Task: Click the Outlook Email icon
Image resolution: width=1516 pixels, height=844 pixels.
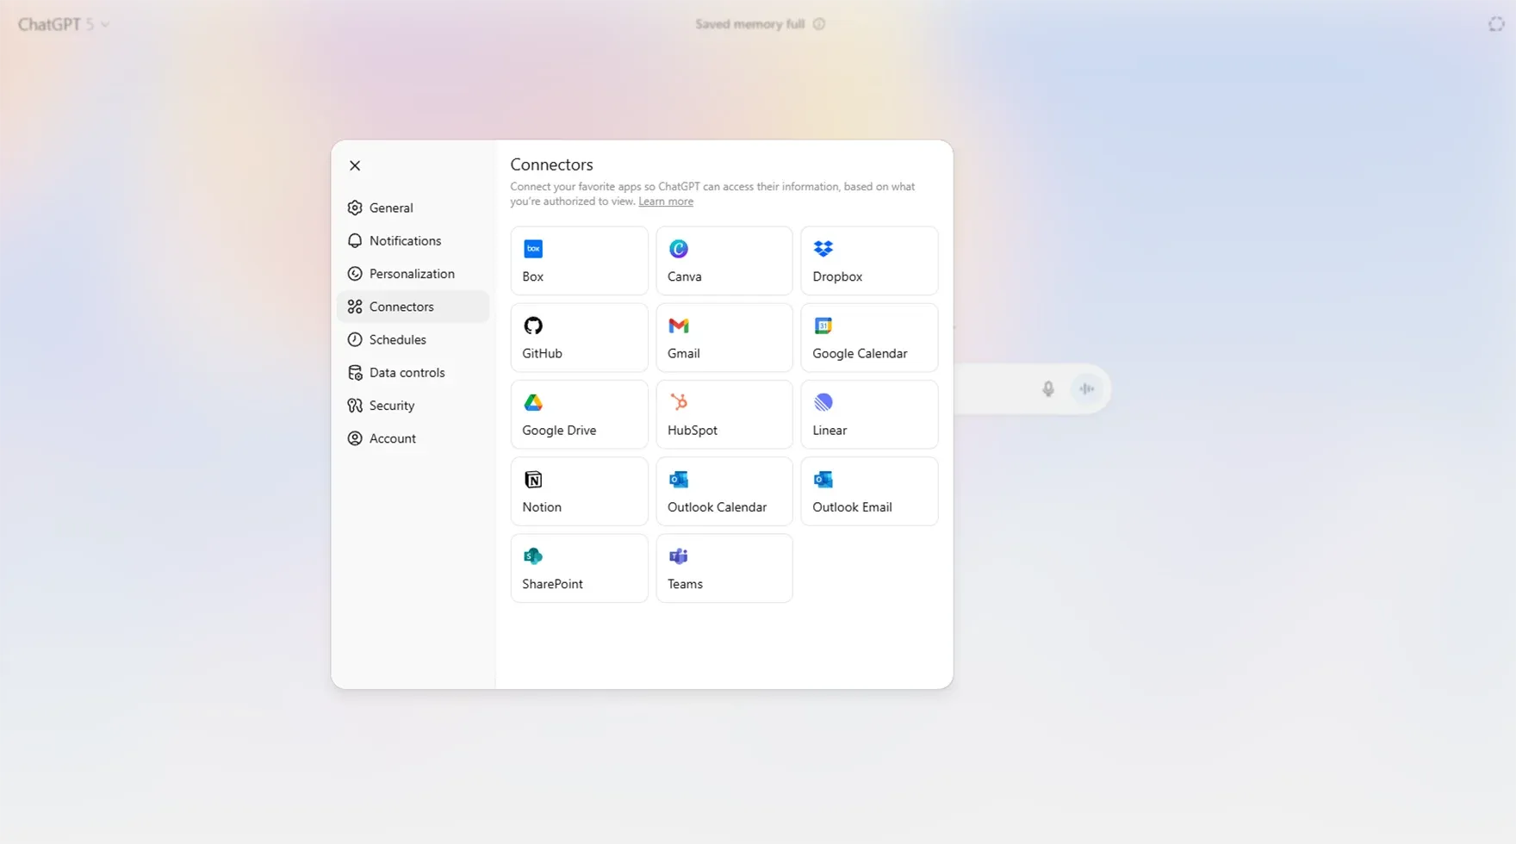Action: pos(823,480)
